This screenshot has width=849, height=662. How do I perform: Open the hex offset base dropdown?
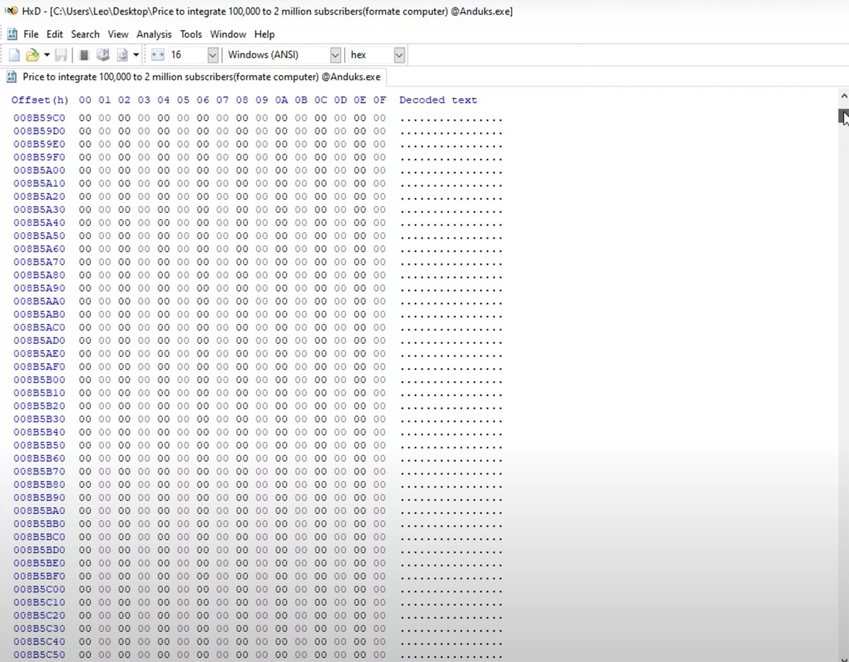399,55
